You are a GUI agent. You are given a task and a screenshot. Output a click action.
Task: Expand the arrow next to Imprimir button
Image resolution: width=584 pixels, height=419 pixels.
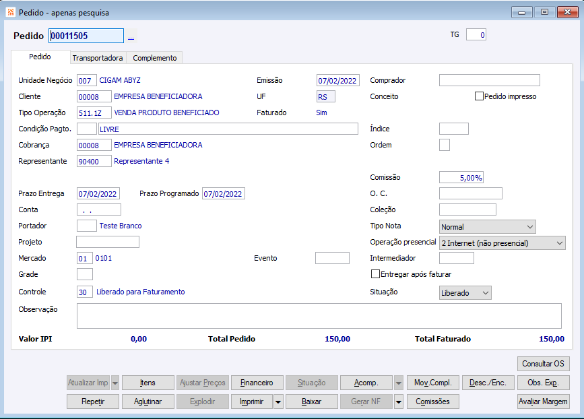[x=278, y=401]
